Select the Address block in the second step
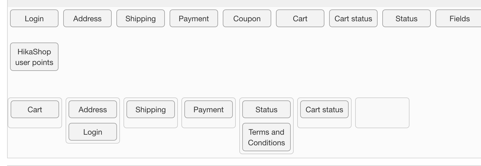Image resolution: width=481 pixels, height=166 pixels. (x=93, y=110)
